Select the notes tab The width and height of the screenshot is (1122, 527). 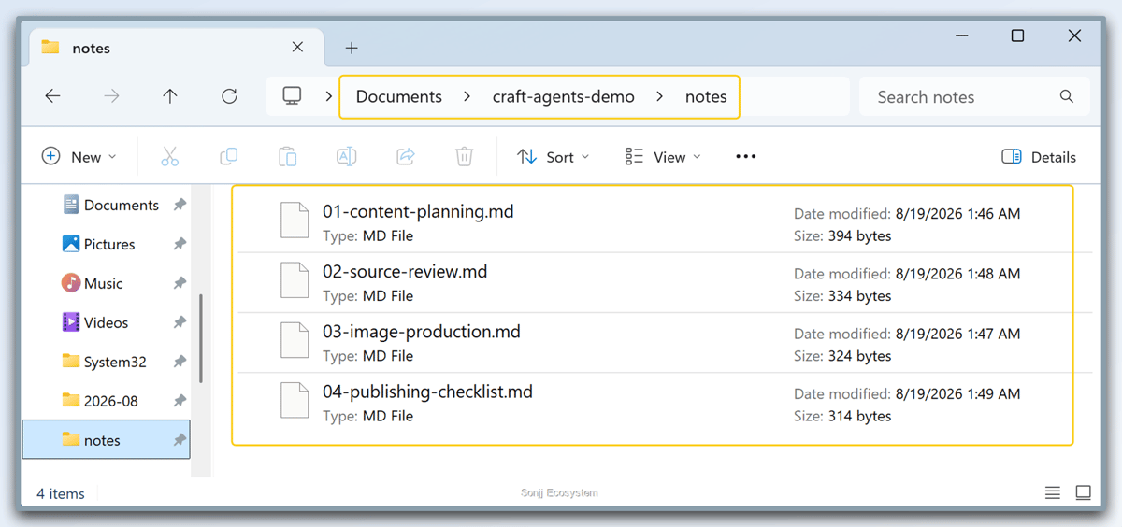click(175, 48)
